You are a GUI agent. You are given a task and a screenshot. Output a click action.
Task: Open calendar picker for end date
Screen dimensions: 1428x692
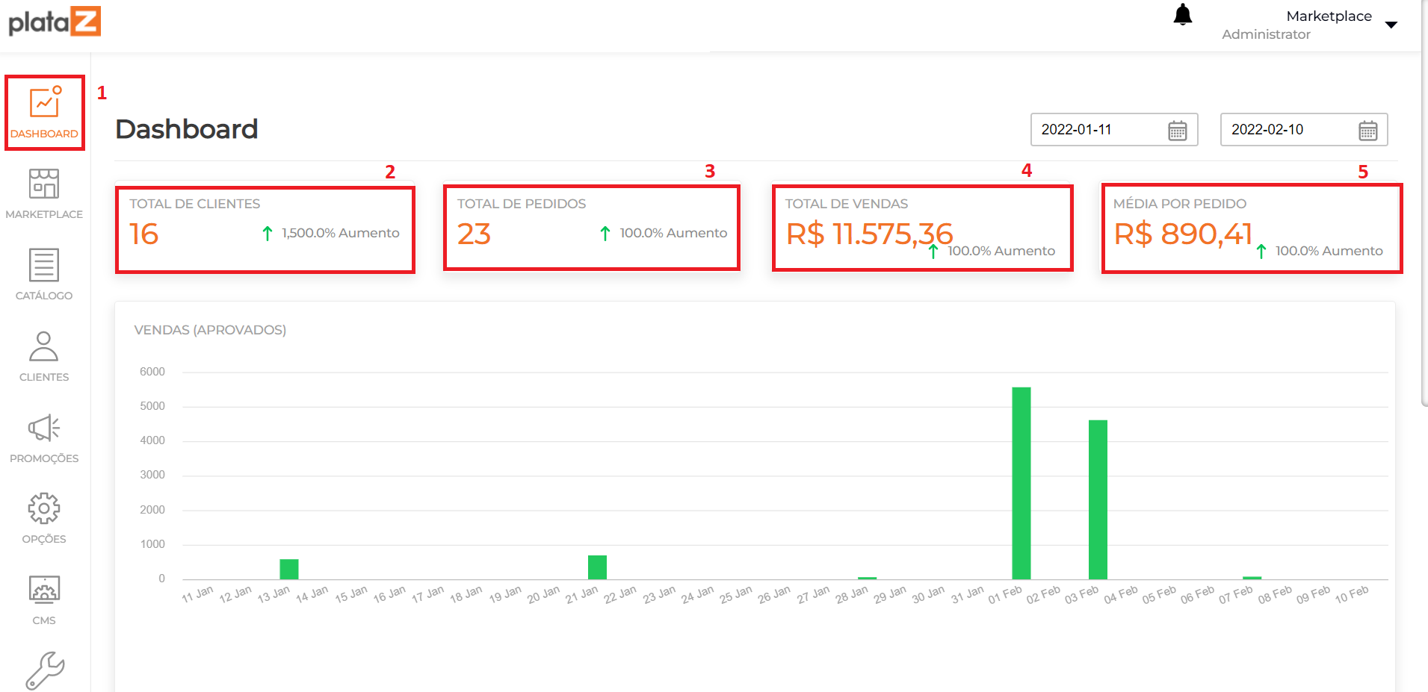click(x=1367, y=131)
